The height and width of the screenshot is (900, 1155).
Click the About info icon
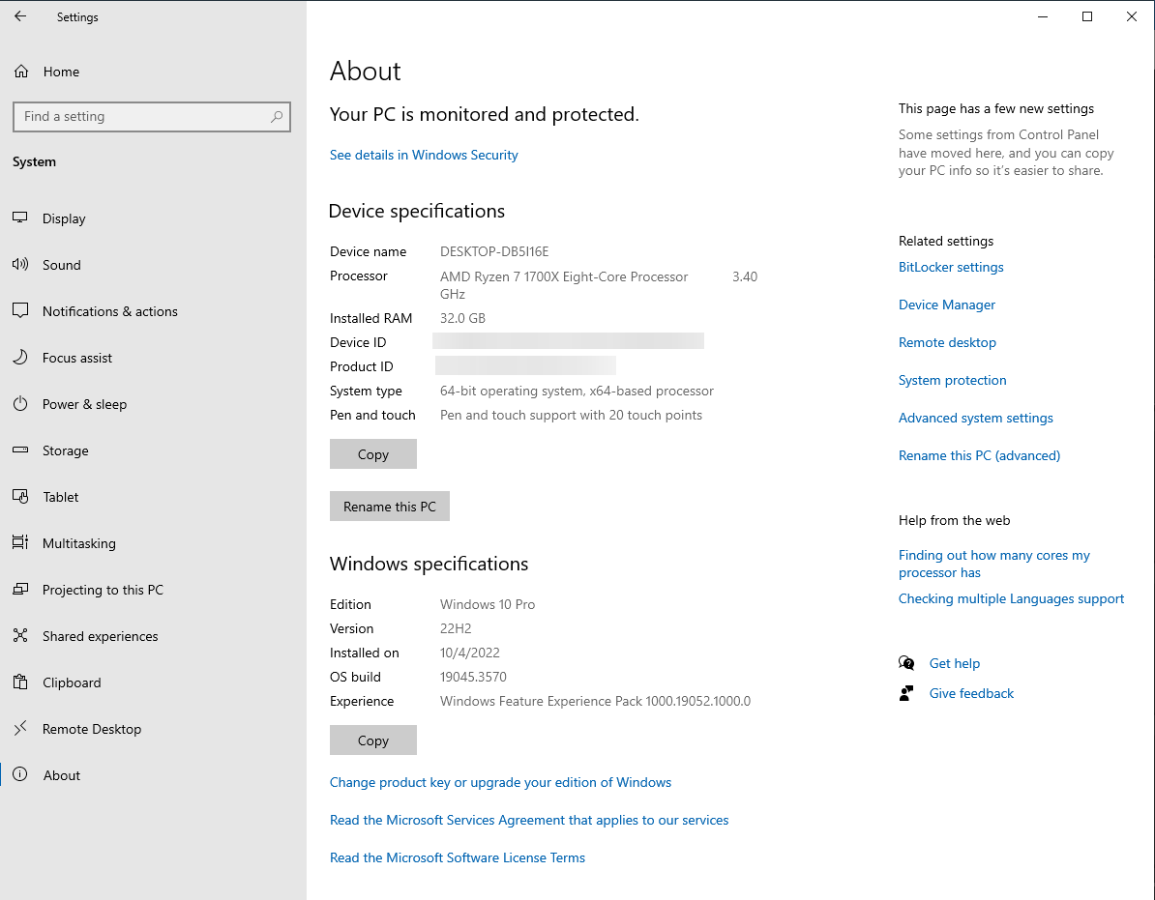coord(20,774)
